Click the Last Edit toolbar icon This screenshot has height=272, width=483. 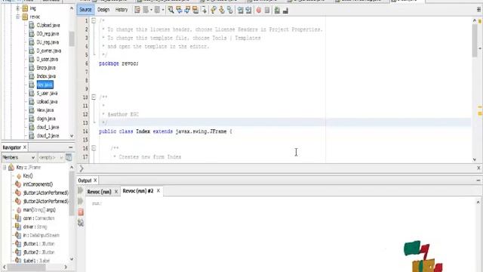(137, 10)
